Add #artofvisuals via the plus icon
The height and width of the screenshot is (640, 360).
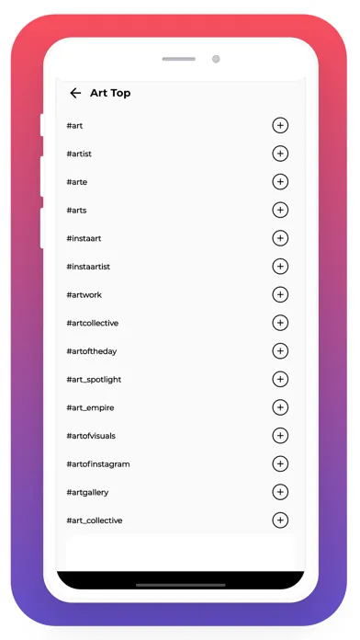(280, 436)
